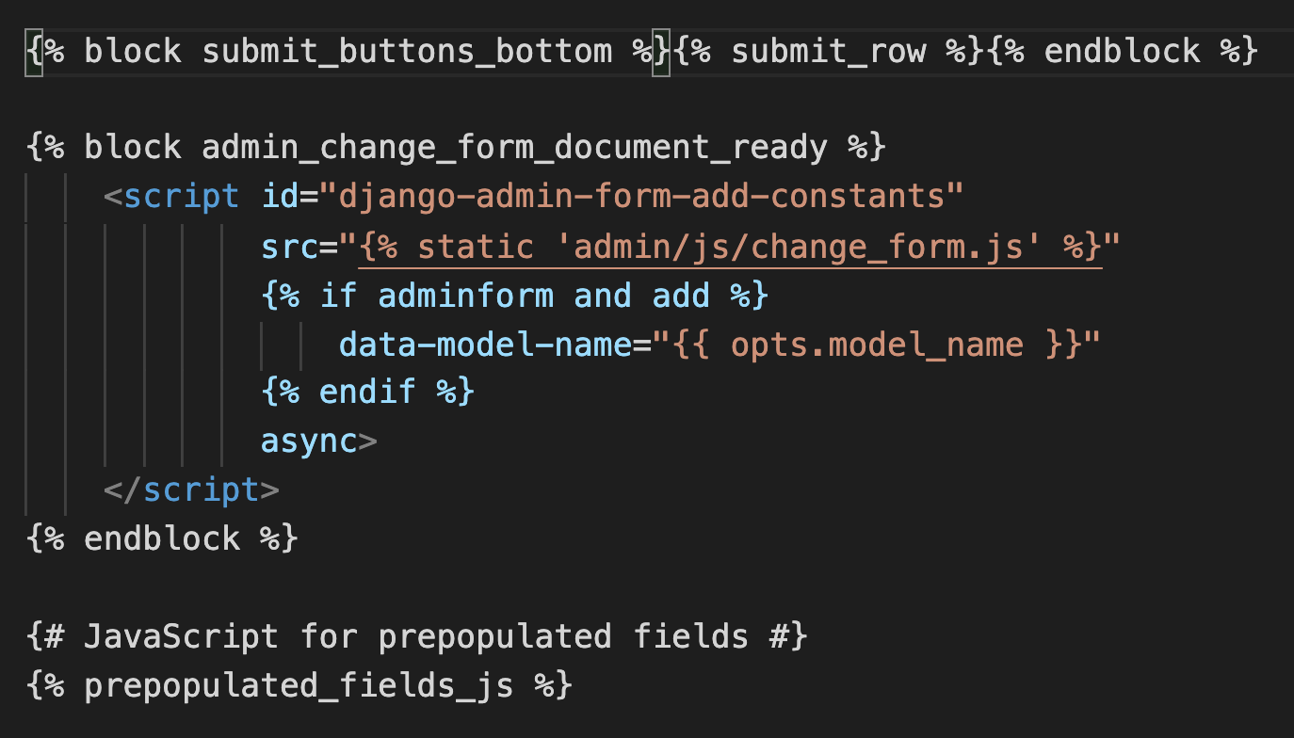Image resolution: width=1294 pixels, height=738 pixels.
Task: Click the id attribute name
Action: coord(280,197)
